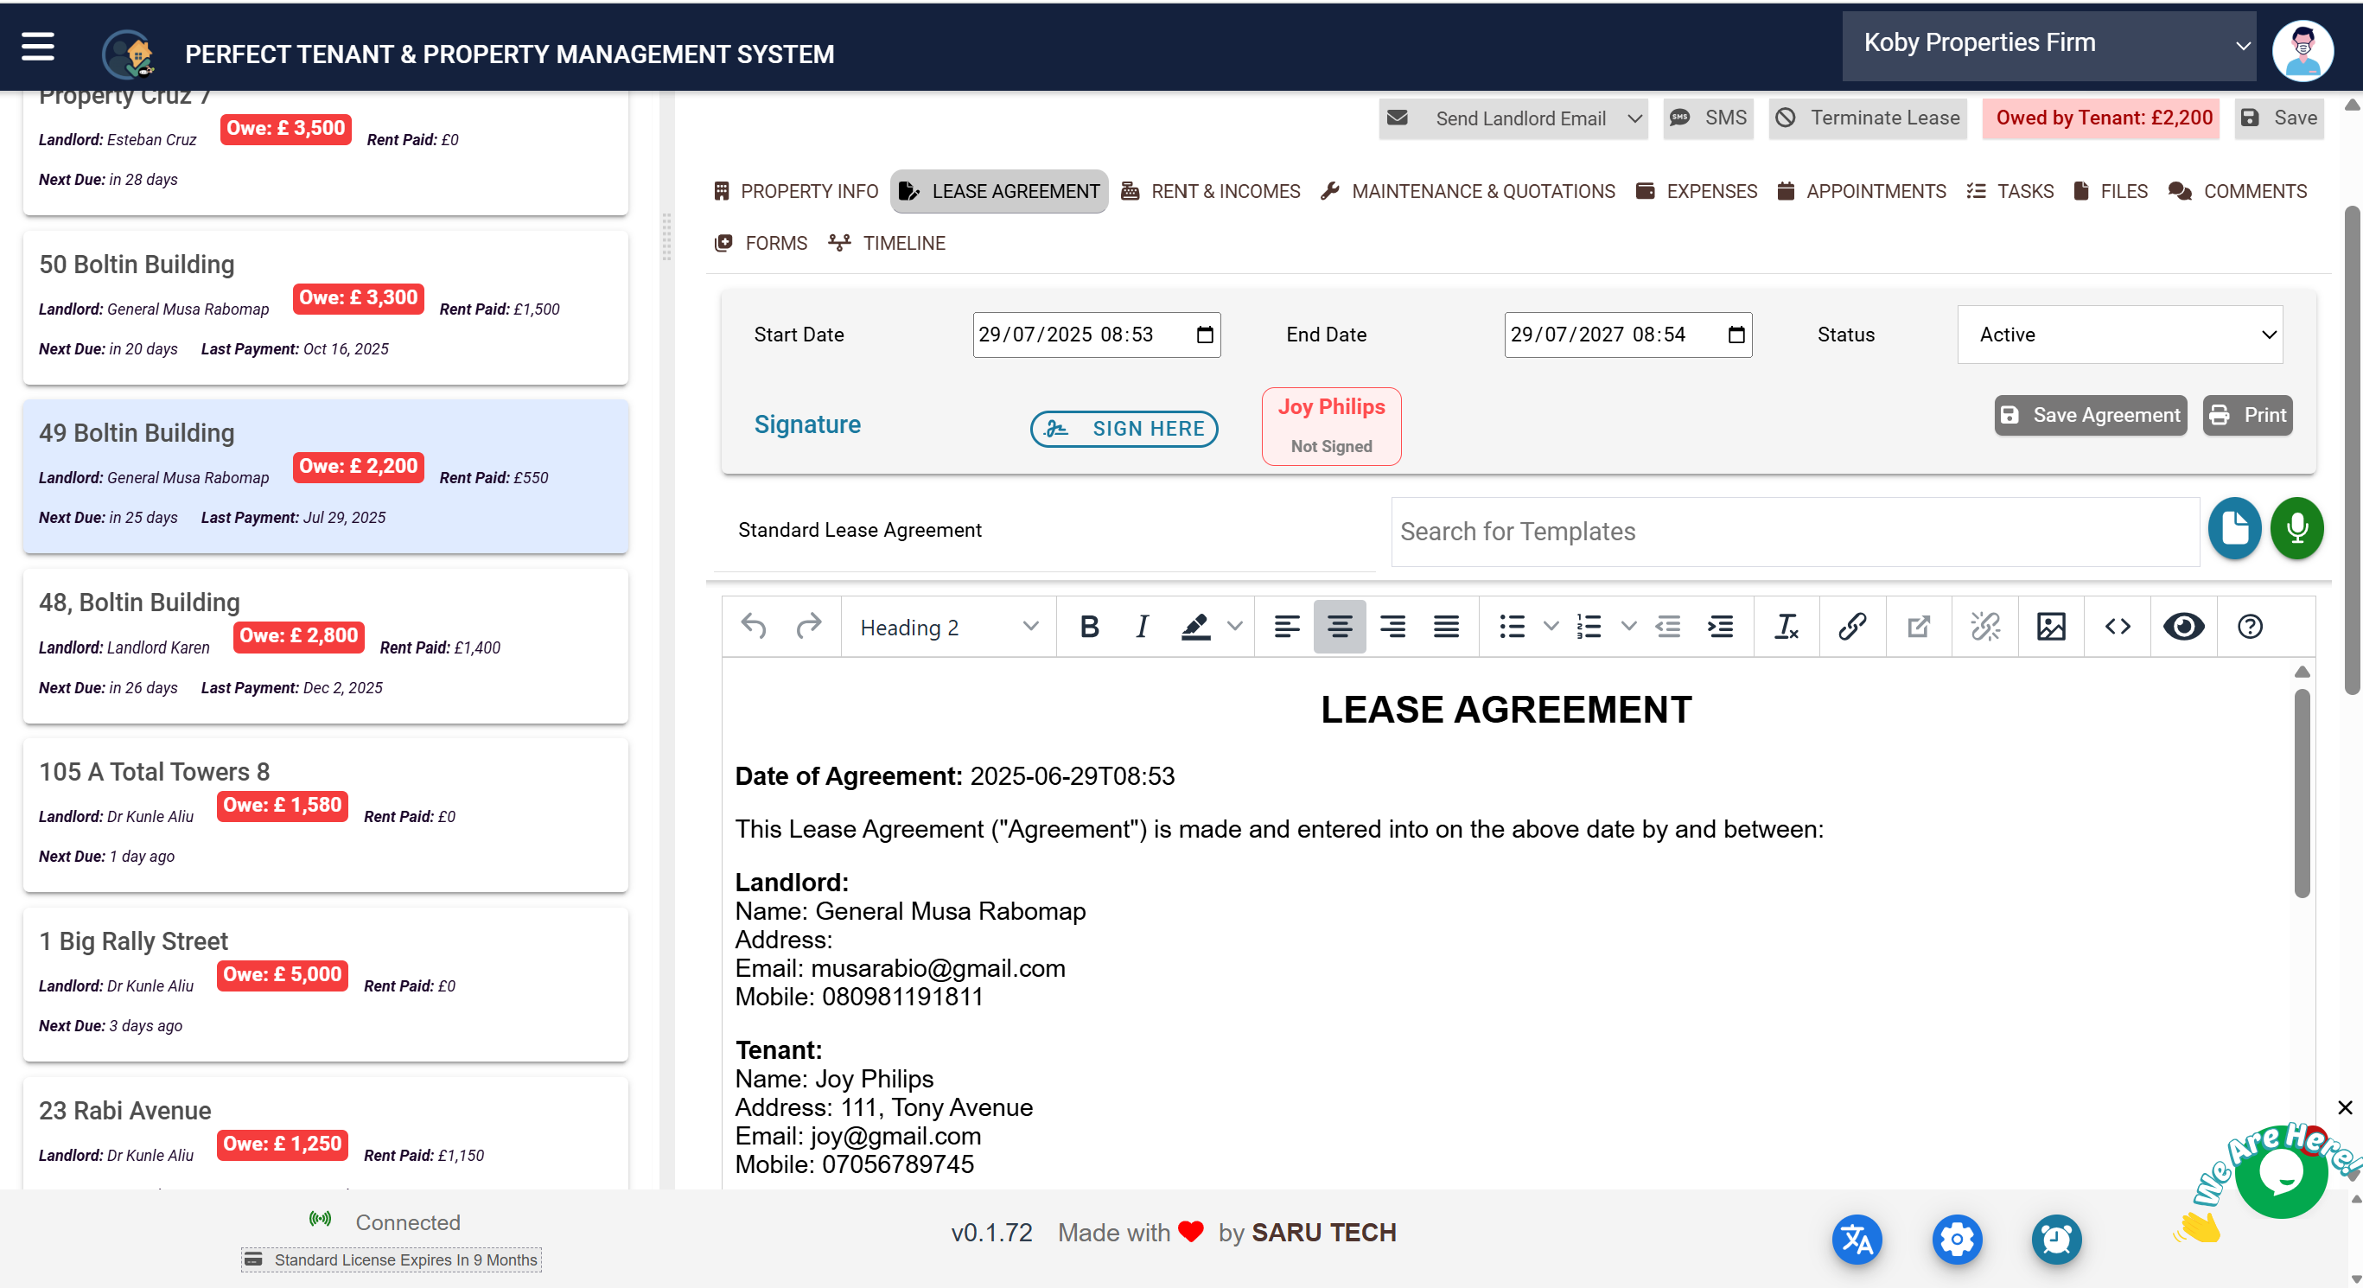Image resolution: width=2363 pixels, height=1288 pixels.
Task: Open the Timeline tab
Action: tap(886, 243)
